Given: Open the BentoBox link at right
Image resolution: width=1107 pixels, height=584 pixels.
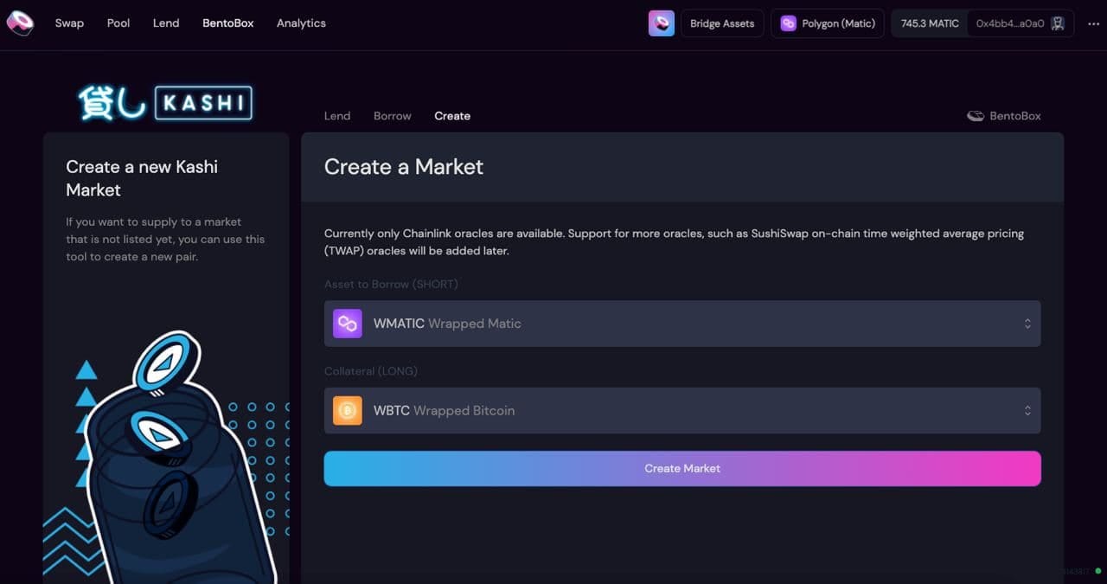Looking at the screenshot, I should coord(1004,116).
